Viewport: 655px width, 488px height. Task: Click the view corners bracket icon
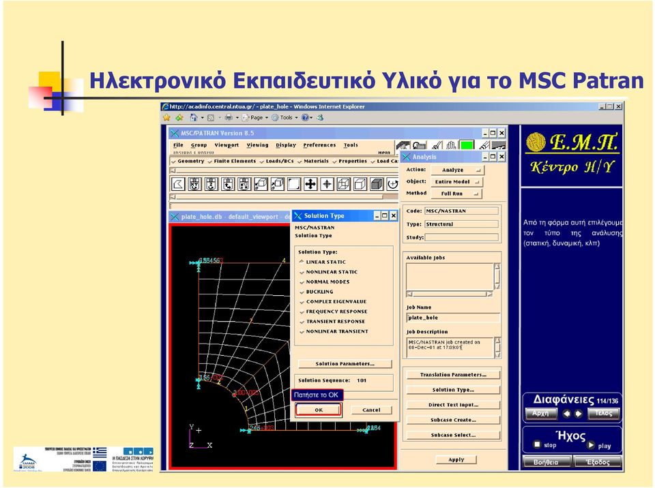click(293, 184)
